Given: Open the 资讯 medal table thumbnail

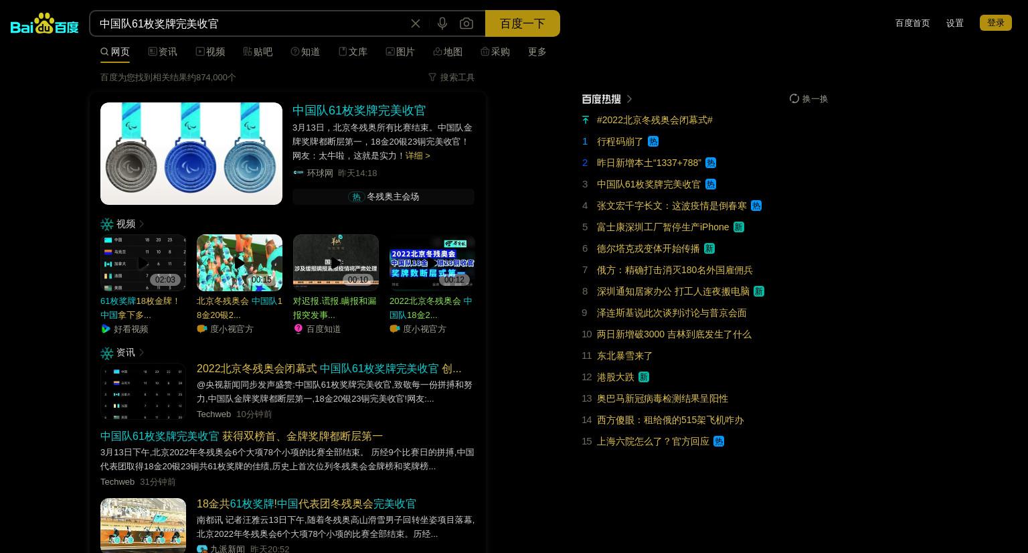Looking at the screenshot, I should point(143,391).
